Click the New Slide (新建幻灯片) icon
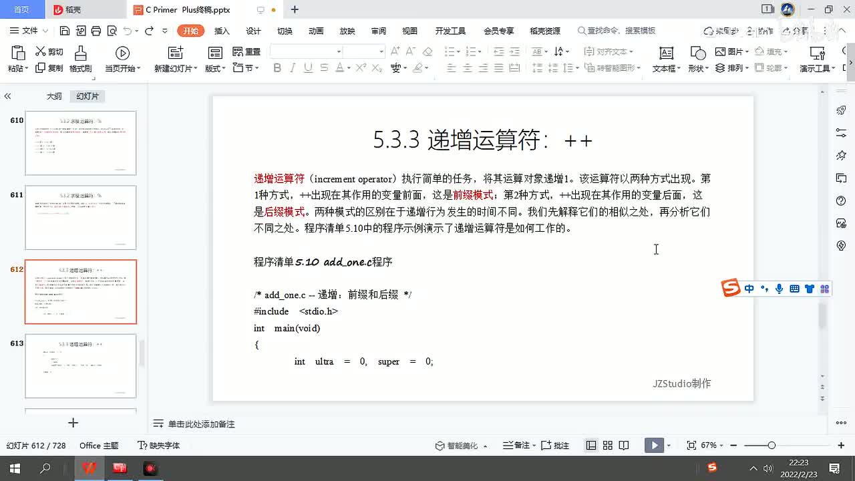 [175, 53]
